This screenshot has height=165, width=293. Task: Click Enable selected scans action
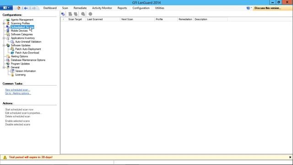[17, 121]
